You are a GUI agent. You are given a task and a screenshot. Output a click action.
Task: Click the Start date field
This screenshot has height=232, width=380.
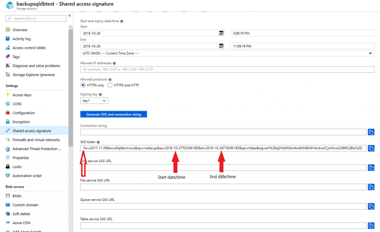(152, 33)
